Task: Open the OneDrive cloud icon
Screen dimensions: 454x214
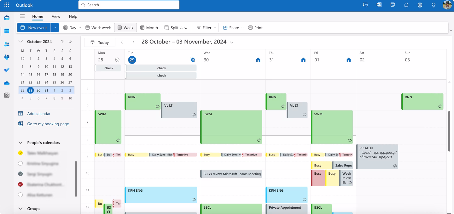Action: [x=7, y=83]
